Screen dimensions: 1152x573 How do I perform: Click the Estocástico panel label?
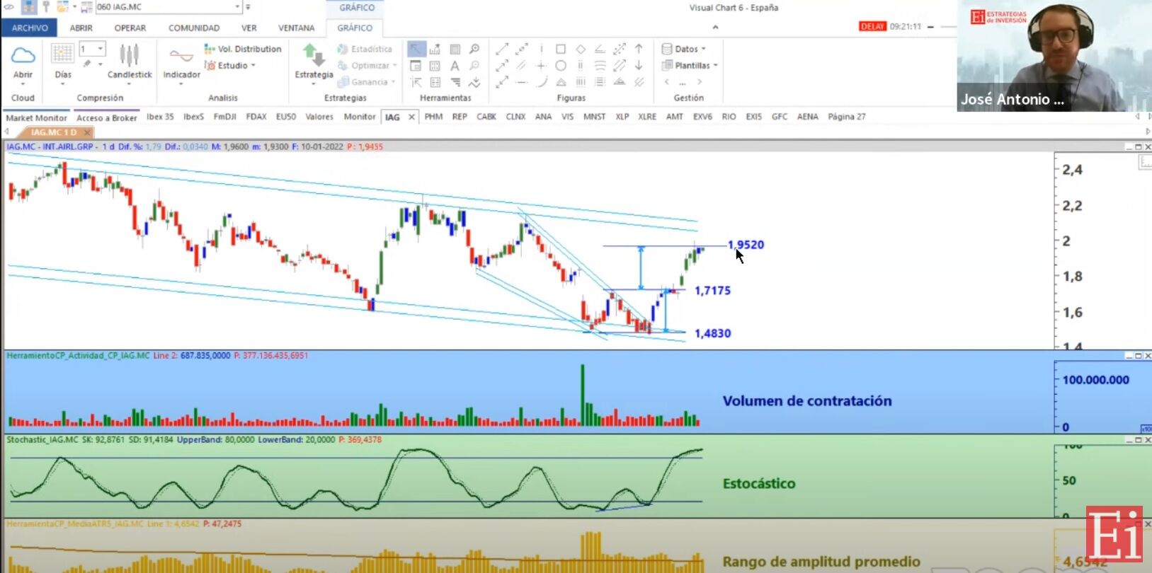(759, 484)
